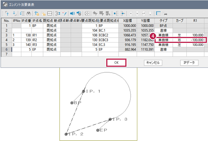The height and width of the screenshot is (141, 208).
Task: Click the element table window title icon
Action: pyautogui.click(x=5, y=4)
